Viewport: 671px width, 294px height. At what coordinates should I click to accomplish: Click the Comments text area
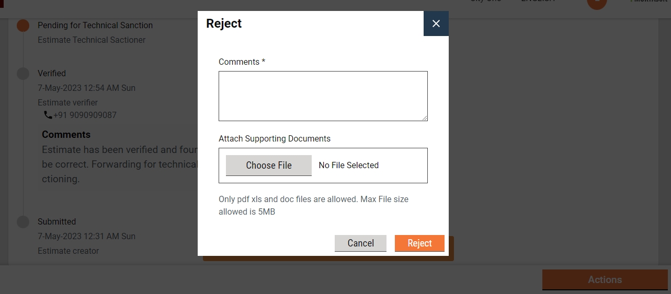coord(323,96)
